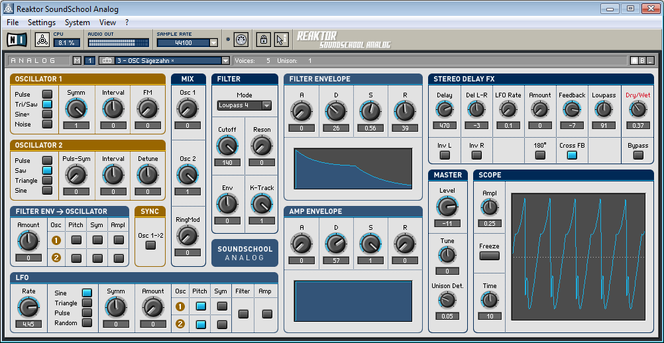Click the Oscillator 2 Puls-Sym knob
This screenshot has width=664, height=343.
click(x=76, y=175)
